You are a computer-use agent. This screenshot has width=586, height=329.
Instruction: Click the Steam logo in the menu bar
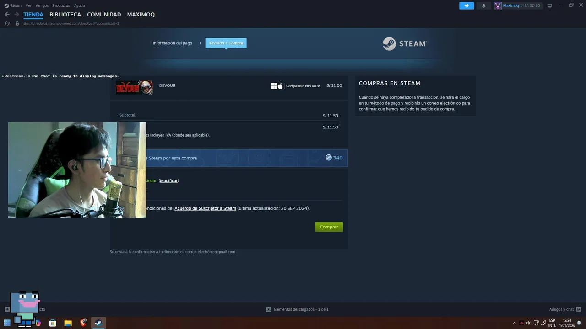(x=6, y=5)
